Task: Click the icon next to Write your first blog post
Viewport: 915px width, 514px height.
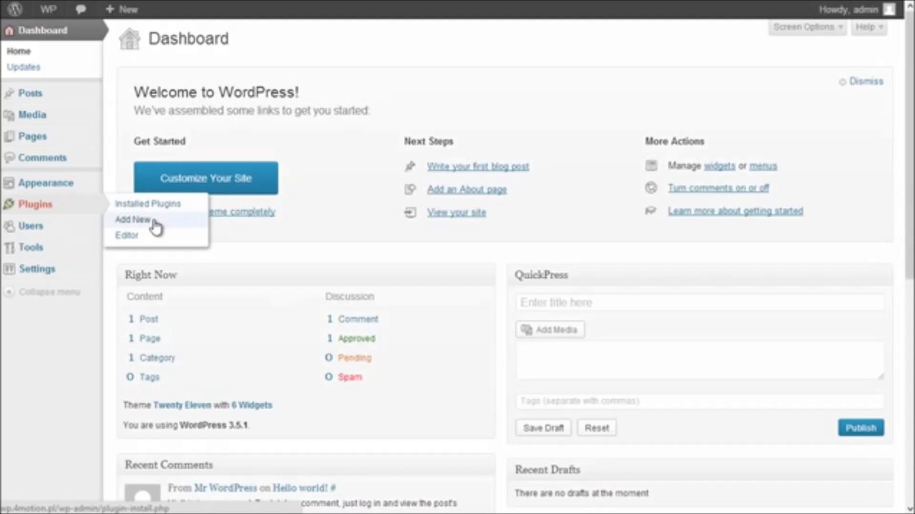Action: coord(410,166)
